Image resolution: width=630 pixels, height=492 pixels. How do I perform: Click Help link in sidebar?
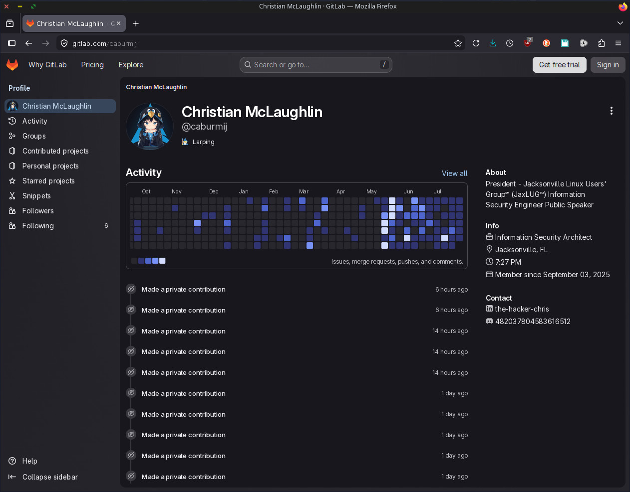[30, 461]
